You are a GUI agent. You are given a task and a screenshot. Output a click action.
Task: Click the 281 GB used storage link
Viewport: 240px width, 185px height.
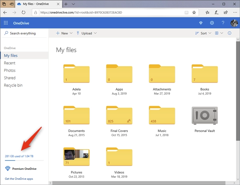[19, 156]
